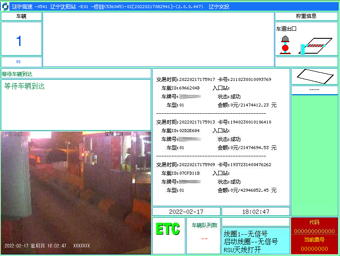Click the large vehicle count number 1
The height and width of the screenshot is (256, 340).
(x=19, y=41)
